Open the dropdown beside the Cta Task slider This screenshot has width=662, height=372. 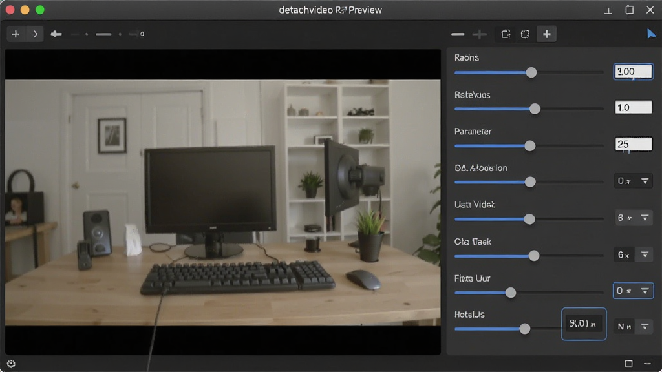pyautogui.click(x=633, y=254)
